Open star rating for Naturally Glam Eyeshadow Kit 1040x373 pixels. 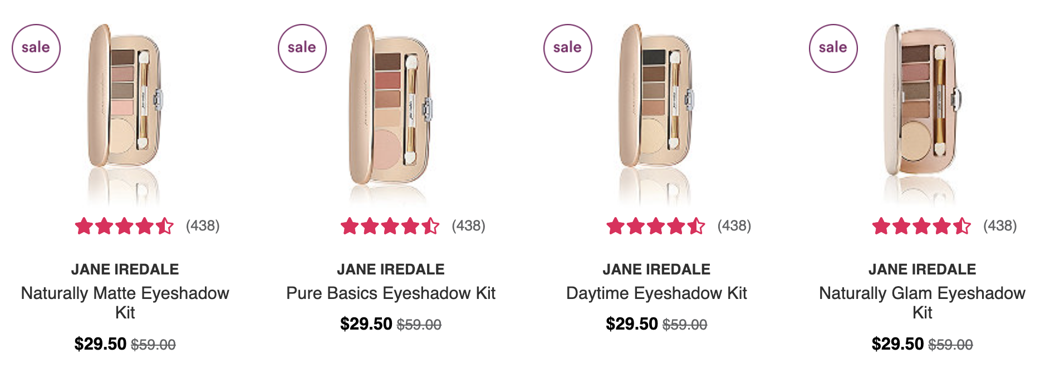click(921, 226)
